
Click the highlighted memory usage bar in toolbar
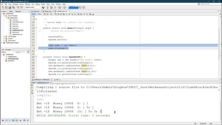[x=74, y=7]
